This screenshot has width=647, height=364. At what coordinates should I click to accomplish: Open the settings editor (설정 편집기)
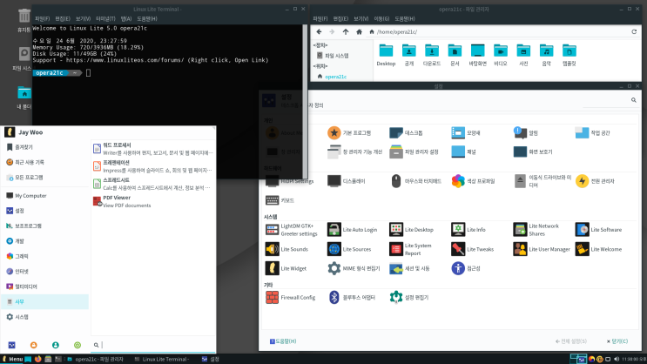[409, 297]
